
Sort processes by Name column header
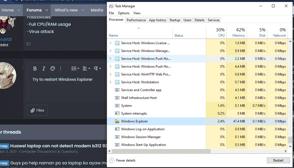pyautogui.click(x=140, y=33)
